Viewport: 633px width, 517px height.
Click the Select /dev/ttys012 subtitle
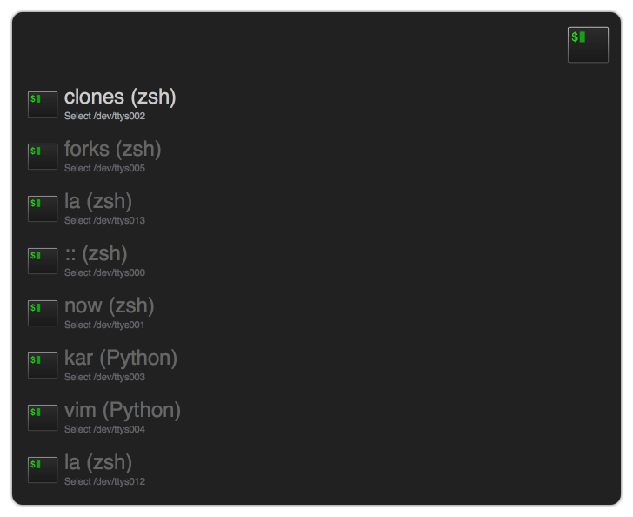click(x=104, y=481)
